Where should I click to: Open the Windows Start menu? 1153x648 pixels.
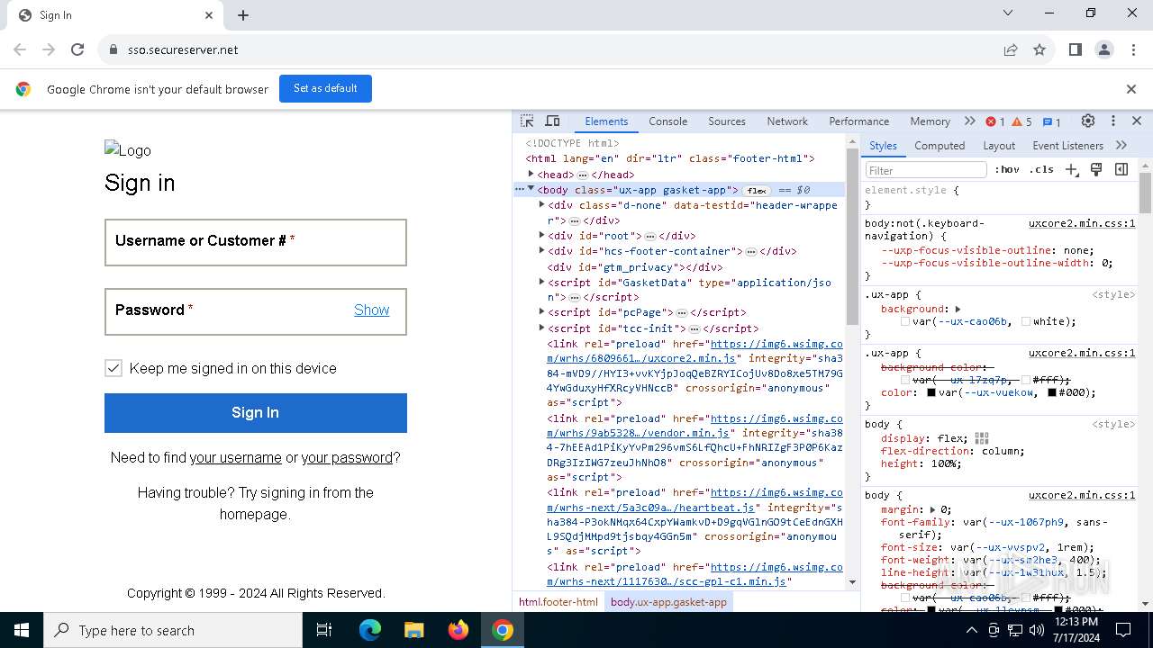(x=22, y=630)
